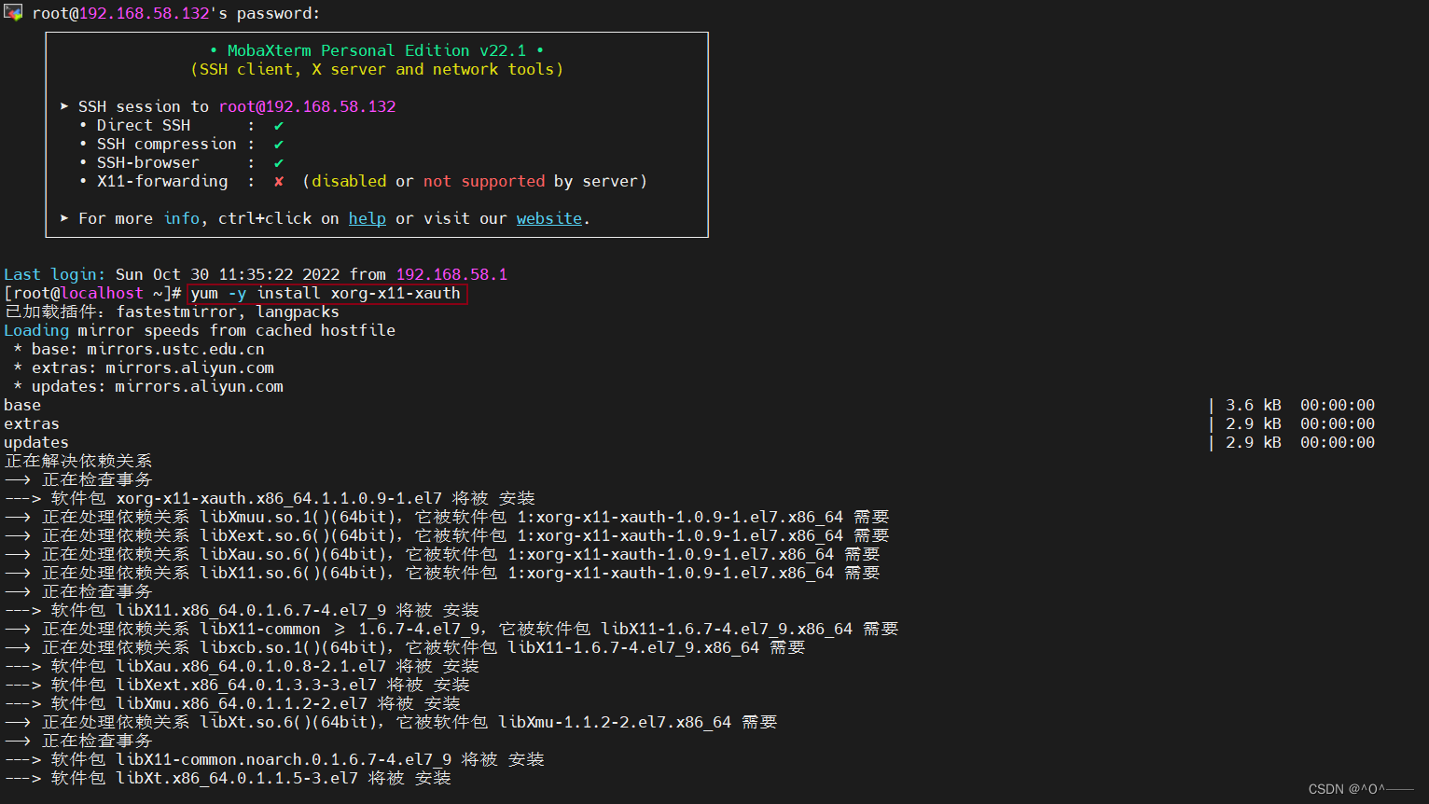
Task: Click the red X next to X11-forwarding
Action: (277, 180)
